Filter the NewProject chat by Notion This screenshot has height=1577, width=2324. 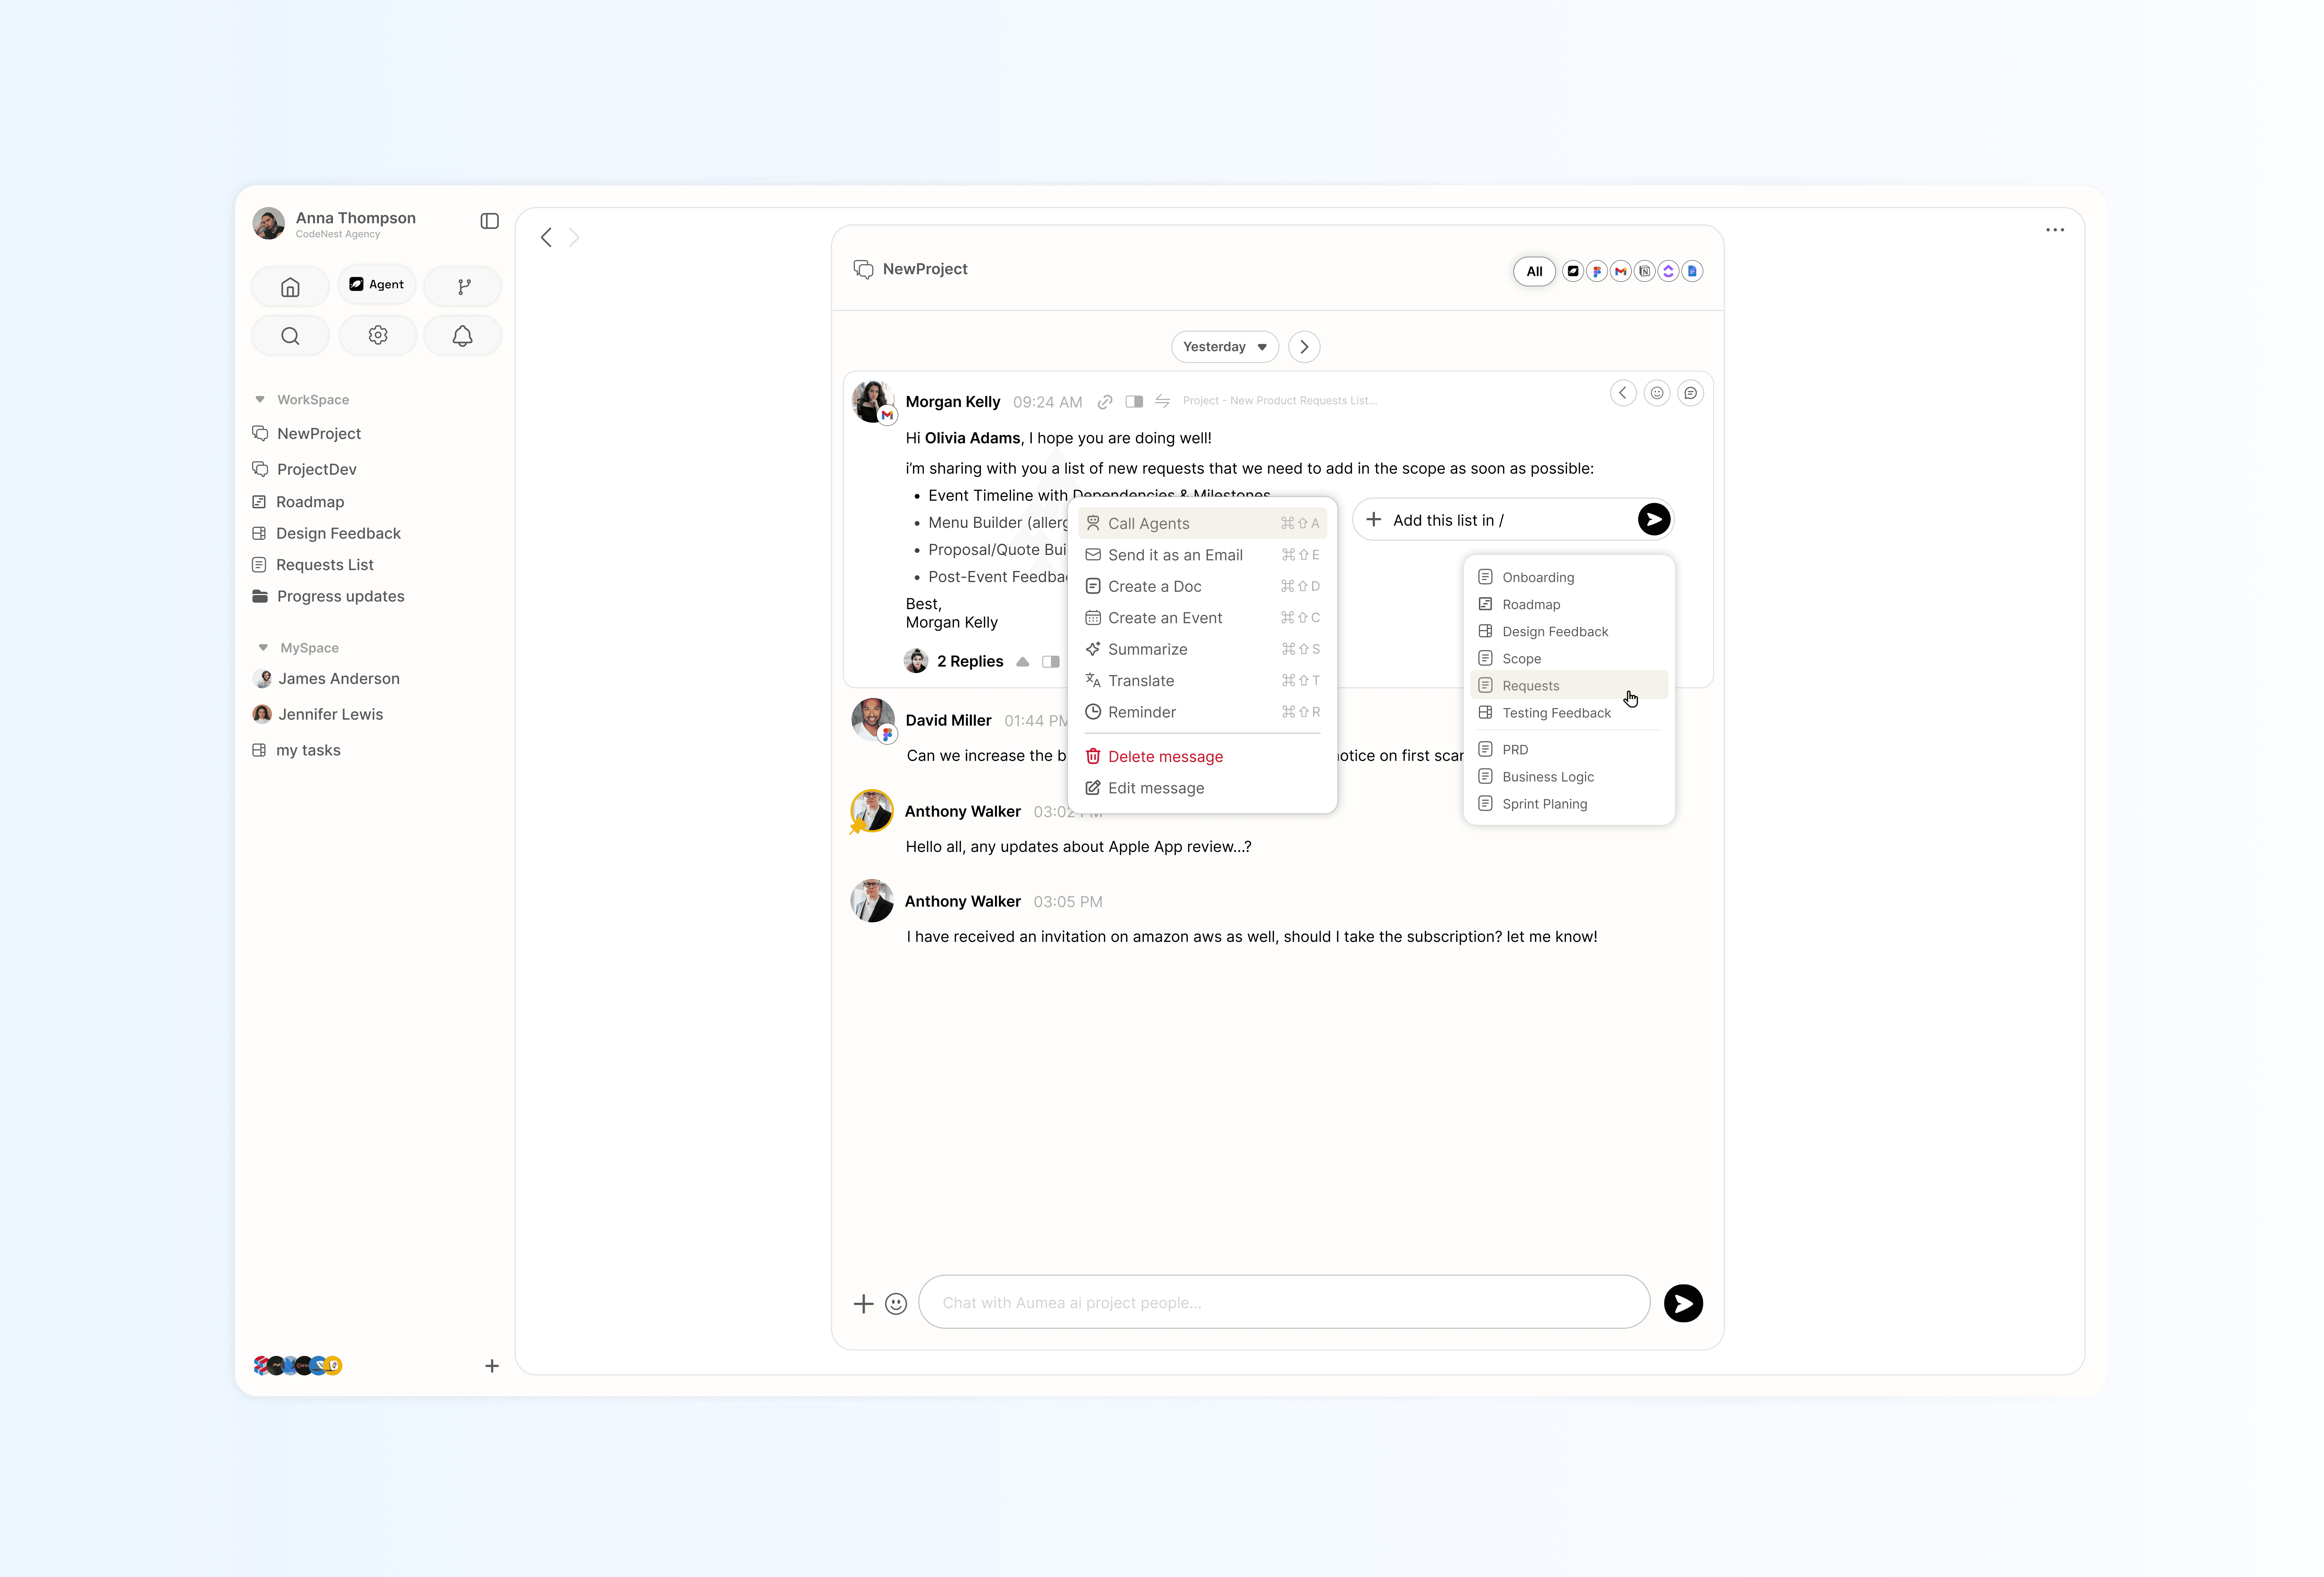1645,271
